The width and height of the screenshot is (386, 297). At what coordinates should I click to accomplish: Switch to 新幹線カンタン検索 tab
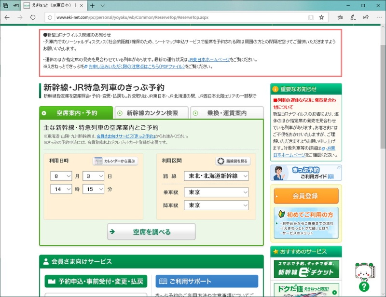pos(152,113)
